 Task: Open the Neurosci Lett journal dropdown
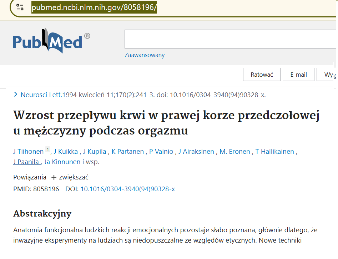[41, 95]
